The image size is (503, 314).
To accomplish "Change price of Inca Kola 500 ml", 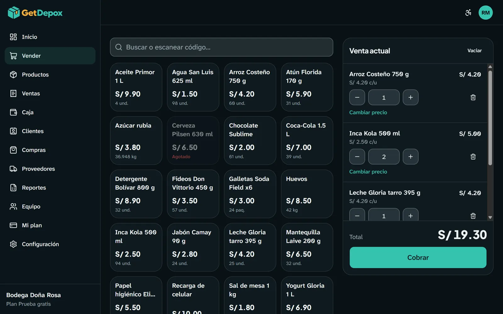I will click(368, 172).
